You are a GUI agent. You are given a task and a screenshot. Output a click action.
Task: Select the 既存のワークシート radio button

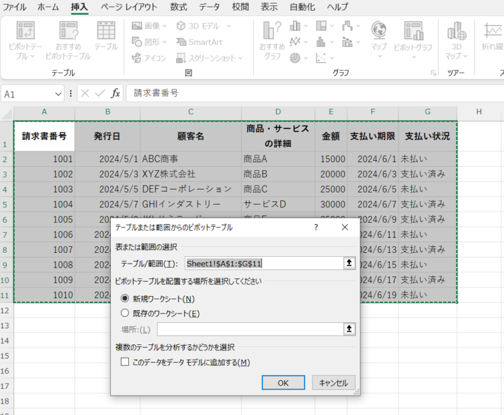pyautogui.click(x=124, y=313)
